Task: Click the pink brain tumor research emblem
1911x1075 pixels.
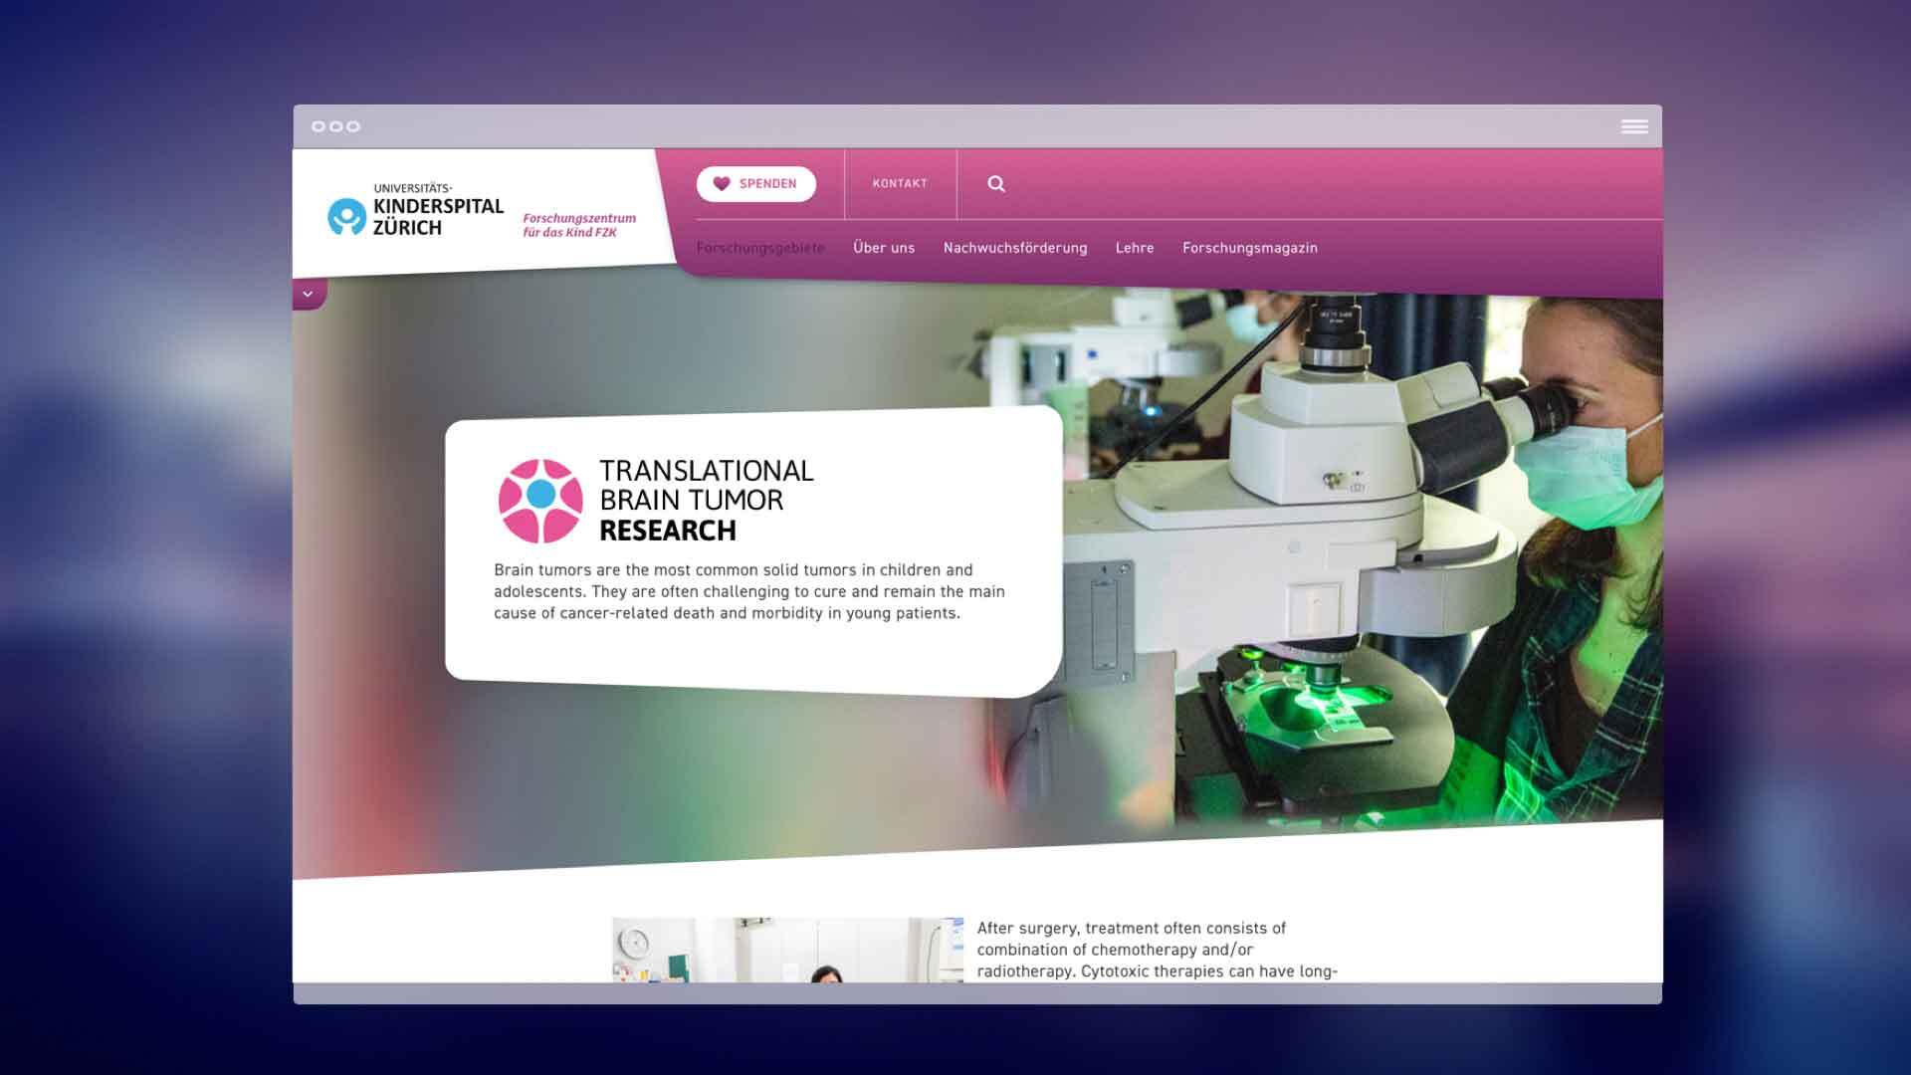Action: click(x=540, y=501)
